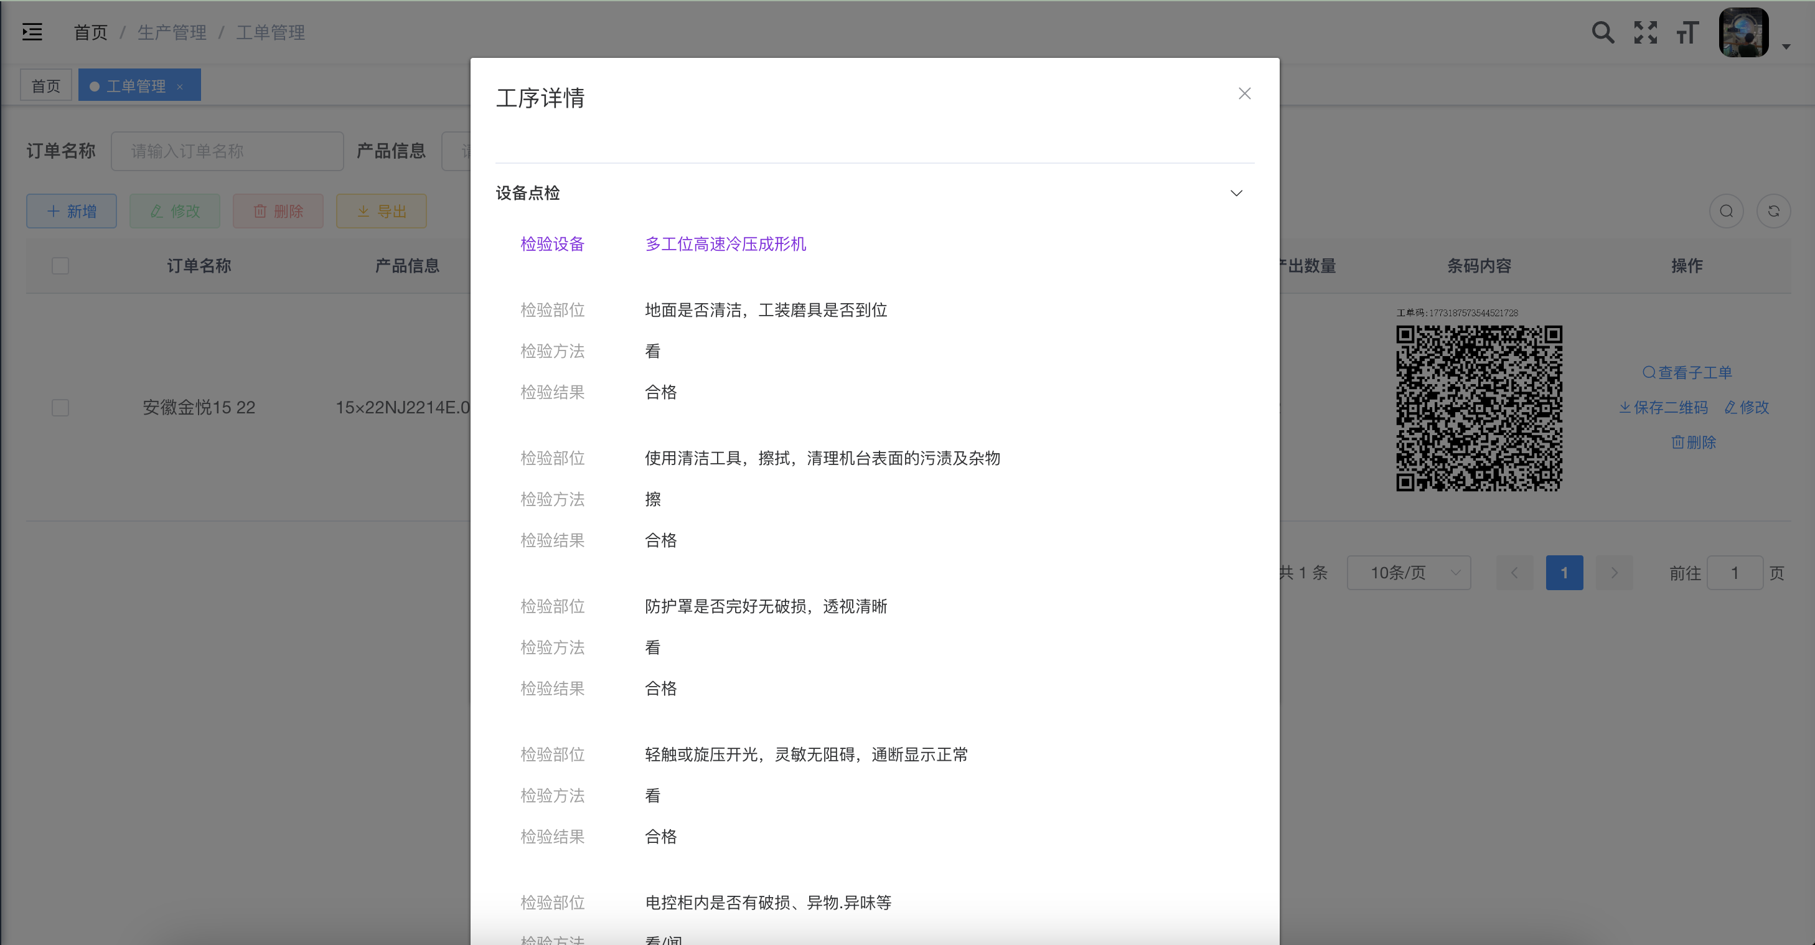Screen dimensions: 1815x945
Task: Open the header search magnifier icon
Action: click(x=1603, y=32)
